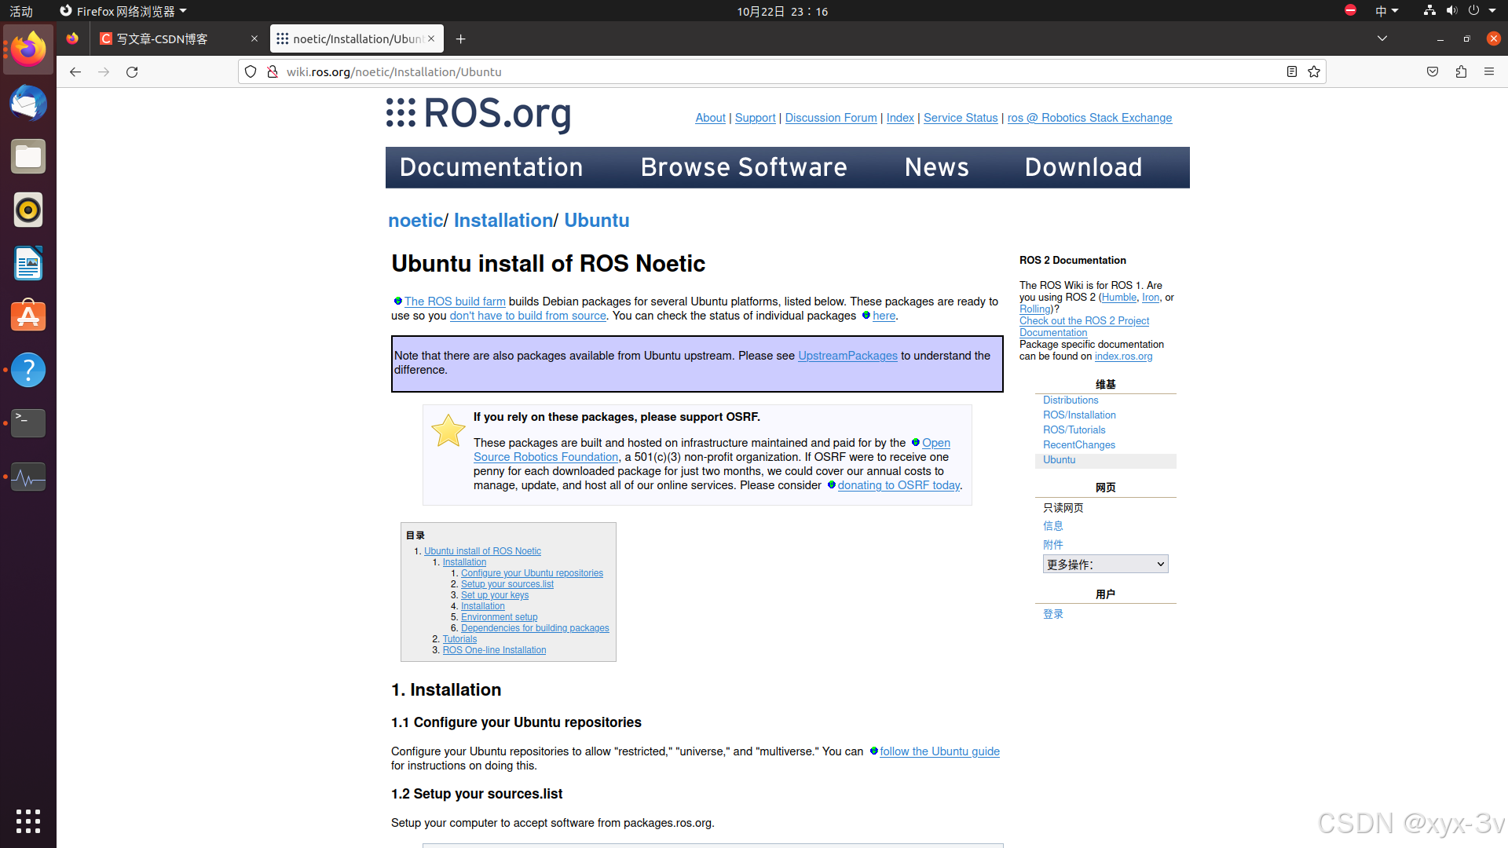Toggle reader view icon
Viewport: 1508px width, 848px height.
pyautogui.click(x=1292, y=71)
